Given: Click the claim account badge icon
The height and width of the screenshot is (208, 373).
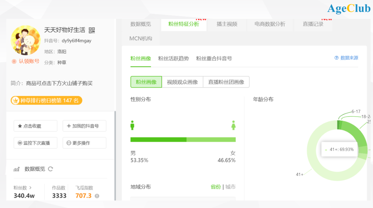Looking at the screenshot, I should pyautogui.click(x=14, y=61).
